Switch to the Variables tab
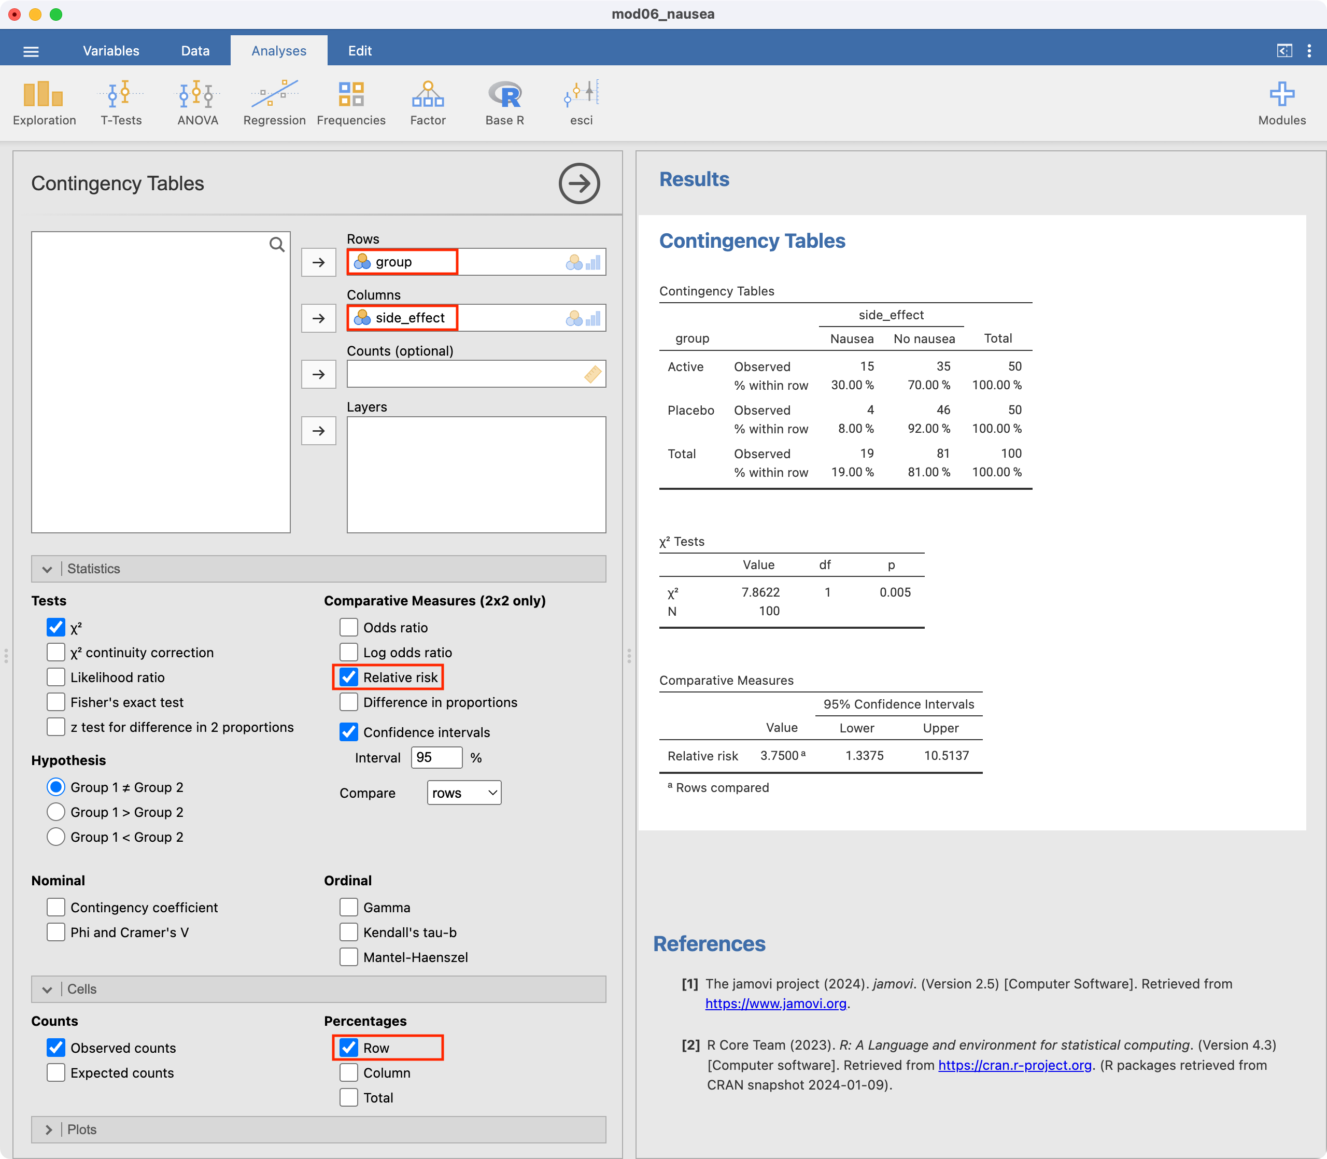The width and height of the screenshot is (1327, 1159). [x=110, y=51]
